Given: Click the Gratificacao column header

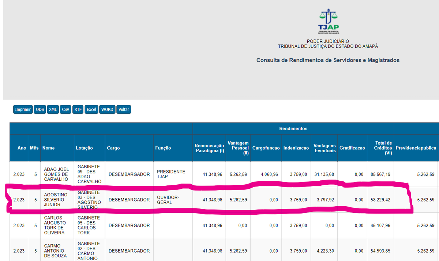Looking at the screenshot, I should click(x=352, y=148).
